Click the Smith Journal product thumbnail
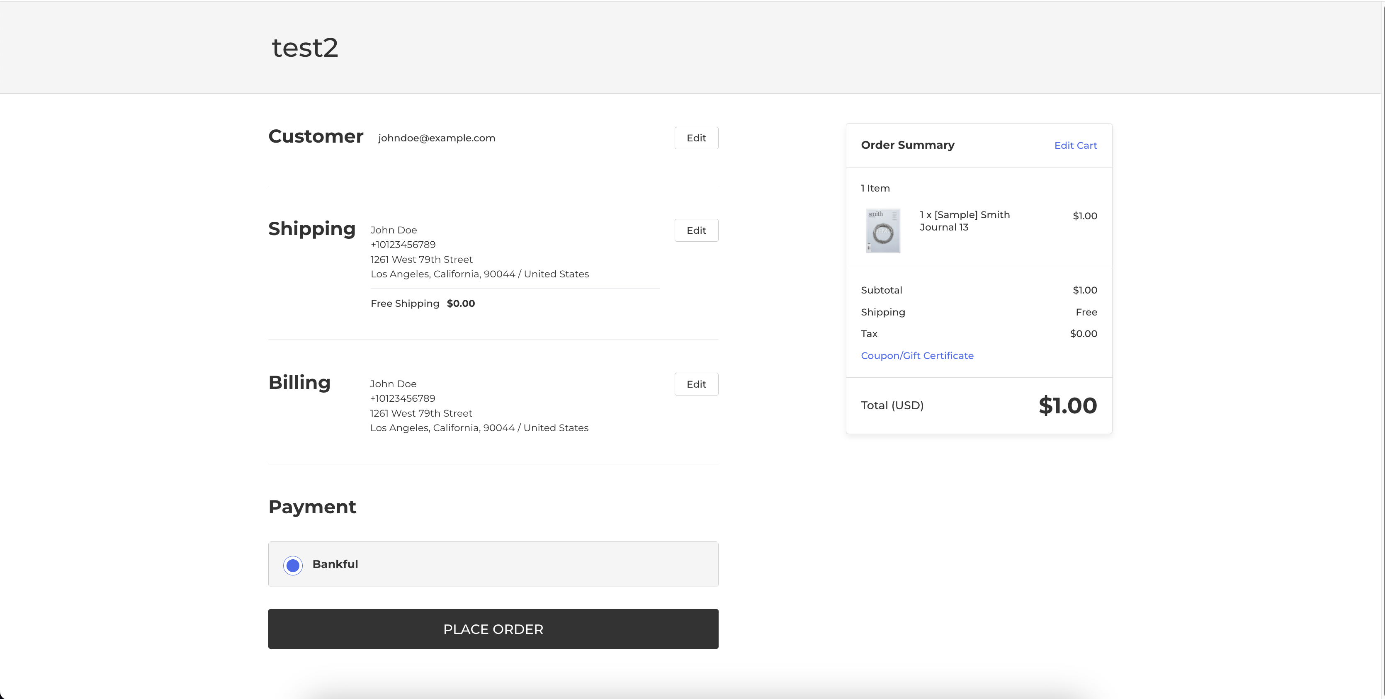Viewport: 1385px width, 699px height. (x=883, y=231)
